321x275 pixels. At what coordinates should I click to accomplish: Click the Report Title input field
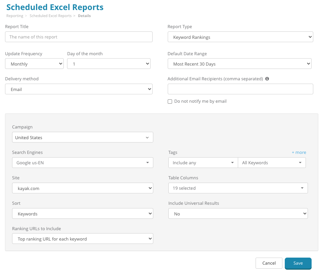(79, 37)
